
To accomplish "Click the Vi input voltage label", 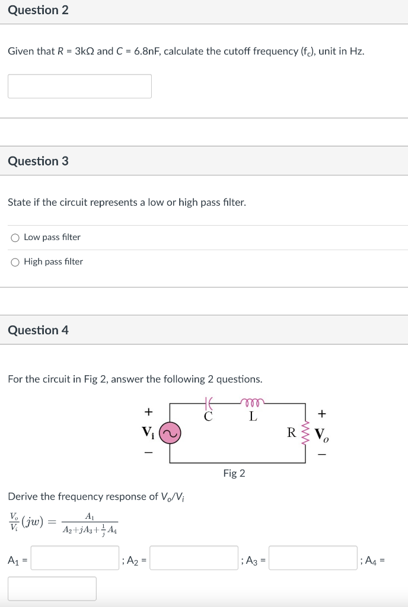I will click(148, 432).
